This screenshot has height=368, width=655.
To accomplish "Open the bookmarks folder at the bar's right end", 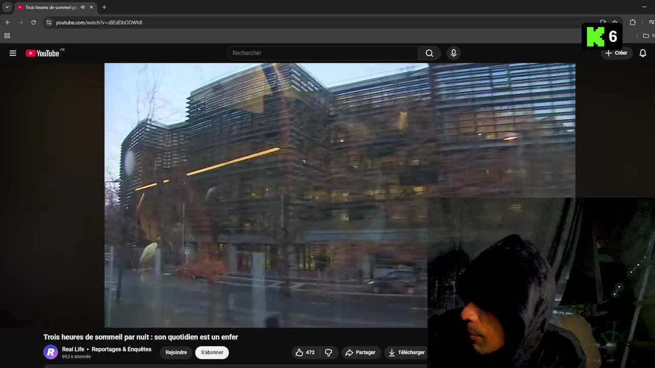I will point(648,36).
